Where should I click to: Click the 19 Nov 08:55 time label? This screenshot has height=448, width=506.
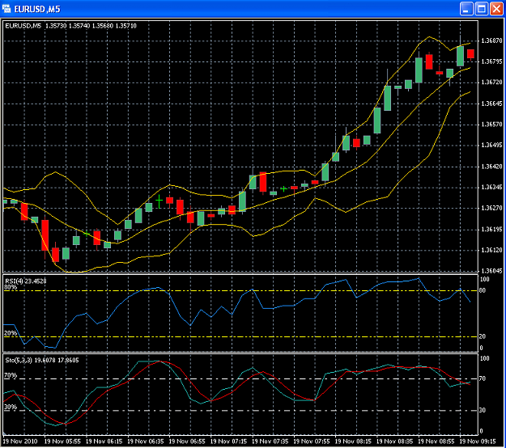436,442
